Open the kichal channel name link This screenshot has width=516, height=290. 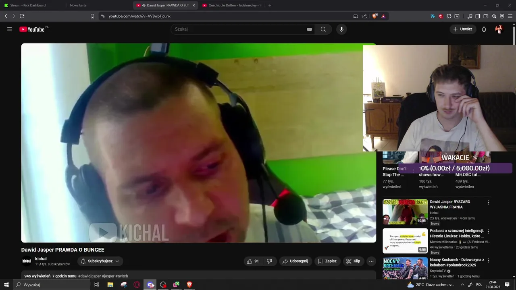tap(41, 259)
